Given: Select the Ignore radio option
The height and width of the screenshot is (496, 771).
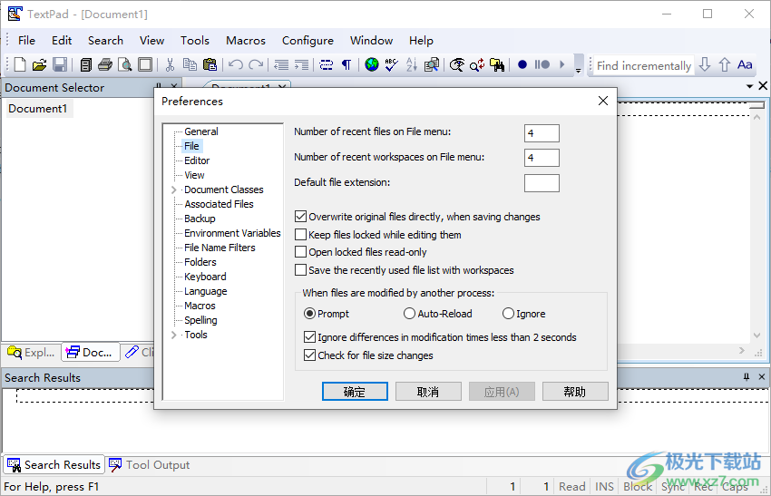Looking at the screenshot, I should tap(508, 313).
